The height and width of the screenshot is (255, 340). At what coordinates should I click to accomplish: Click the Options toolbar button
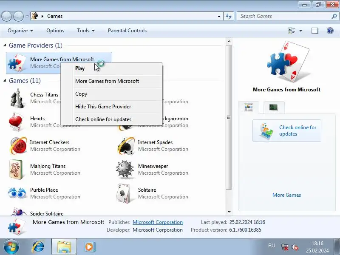[55, 31]
